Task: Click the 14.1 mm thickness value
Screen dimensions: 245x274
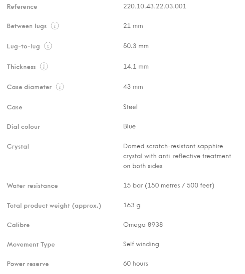Action: coord(136,67)
